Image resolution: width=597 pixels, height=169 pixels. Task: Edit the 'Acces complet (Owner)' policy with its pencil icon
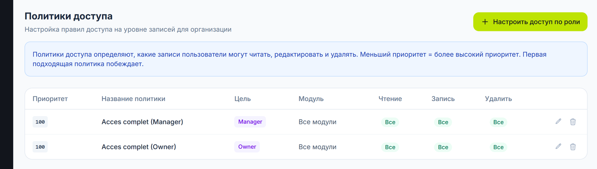[x=558, y=147]
